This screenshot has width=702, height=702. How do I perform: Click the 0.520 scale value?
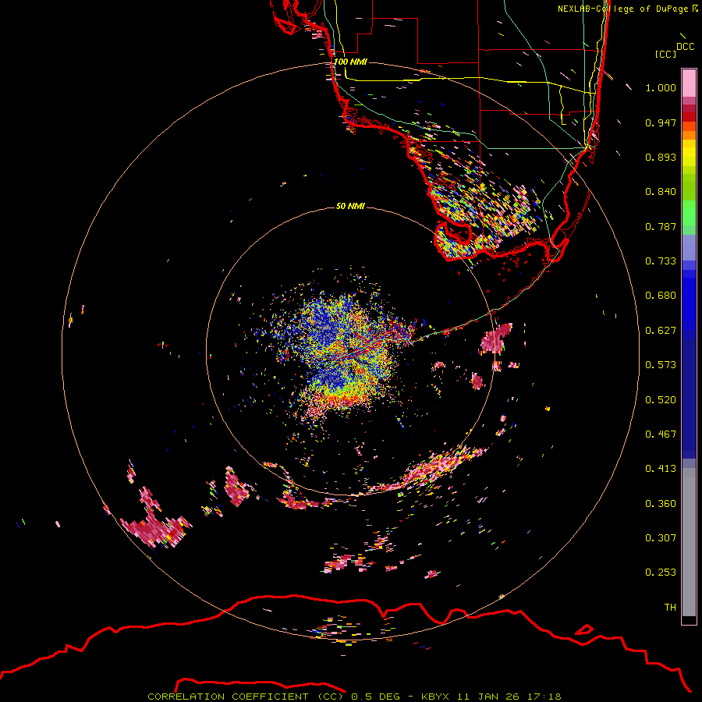[x=661, y=400]
